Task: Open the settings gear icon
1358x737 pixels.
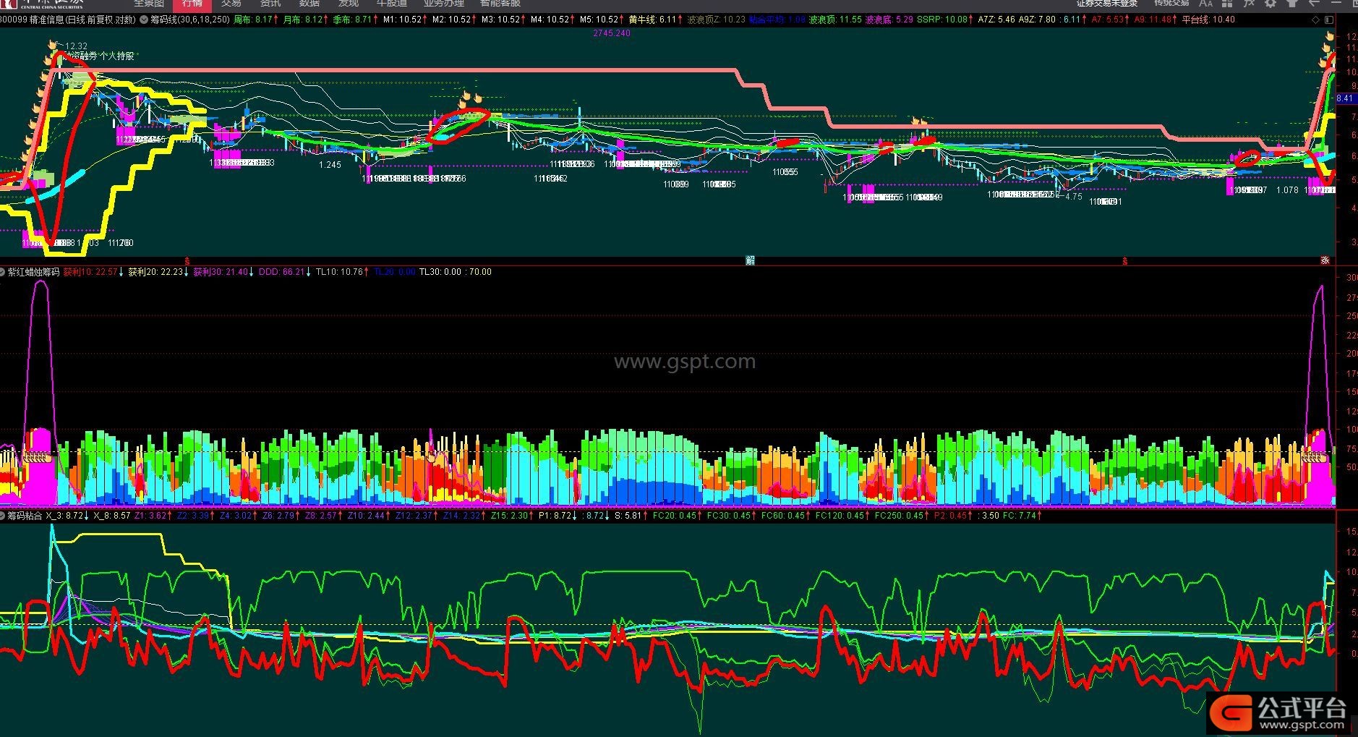Action: pyautogui.click(x=1270, y=4)
